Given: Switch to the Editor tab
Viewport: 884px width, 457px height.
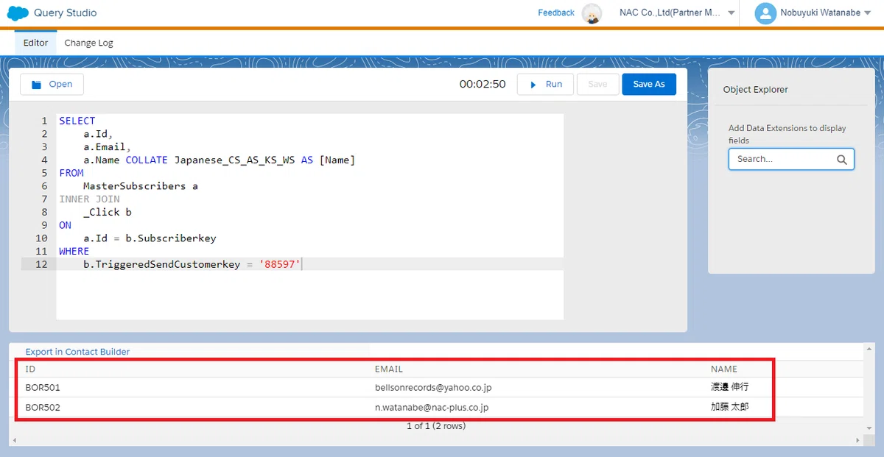Looking at the screenshot, I should coord(35,43).
